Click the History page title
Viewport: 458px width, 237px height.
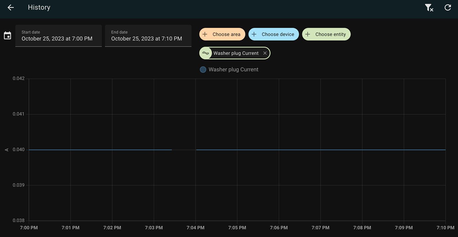39,7
